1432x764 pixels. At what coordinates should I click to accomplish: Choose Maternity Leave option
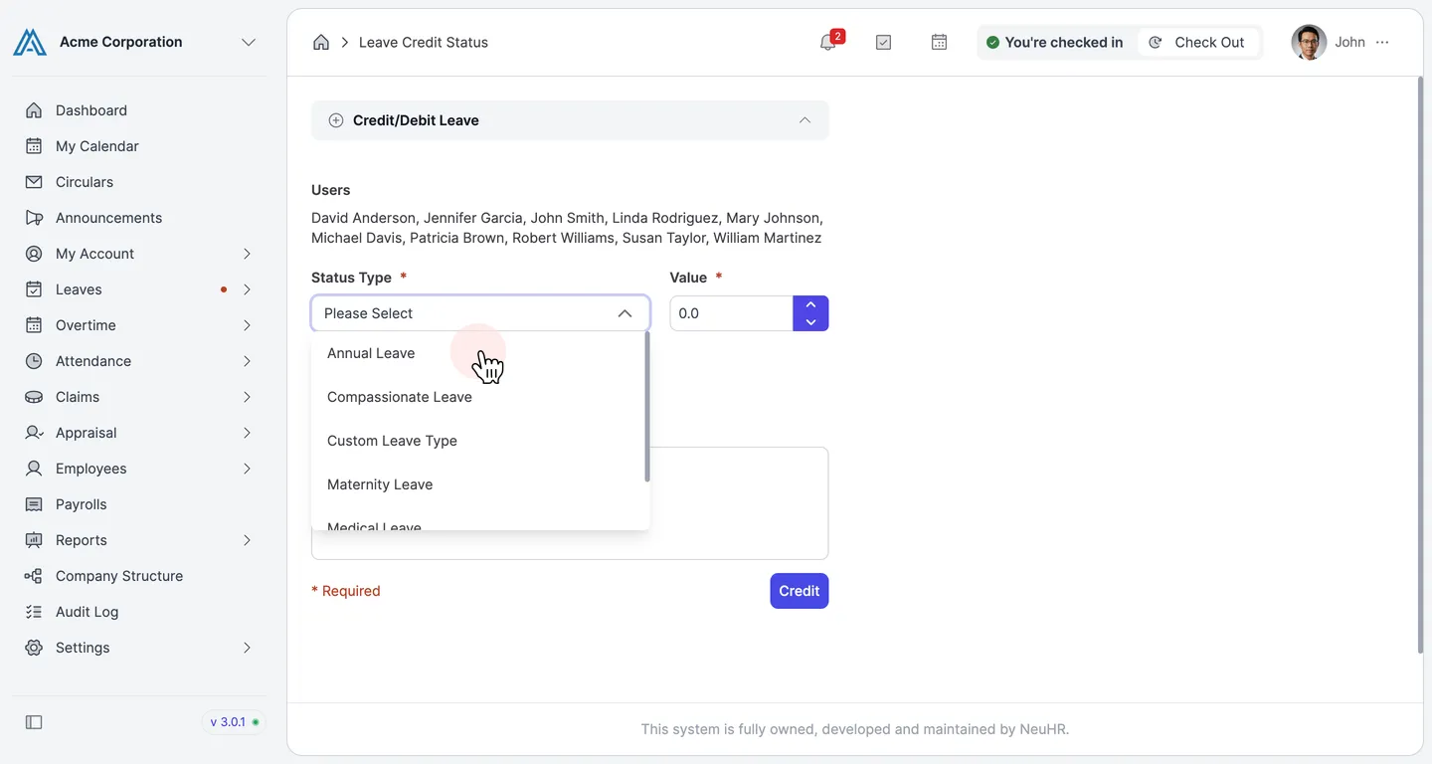pos(479,484)
